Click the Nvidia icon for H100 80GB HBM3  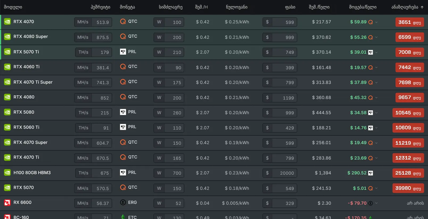[x=7, y=173]
